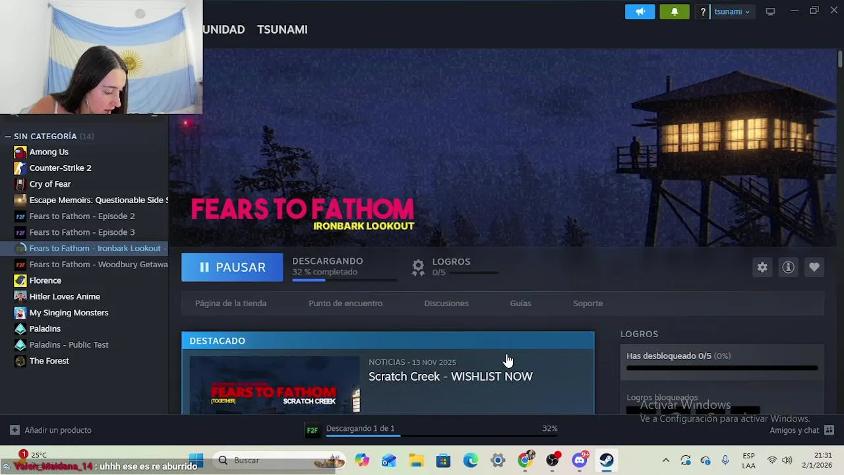Open the Windows Settings gear in the taskbar

498,460
